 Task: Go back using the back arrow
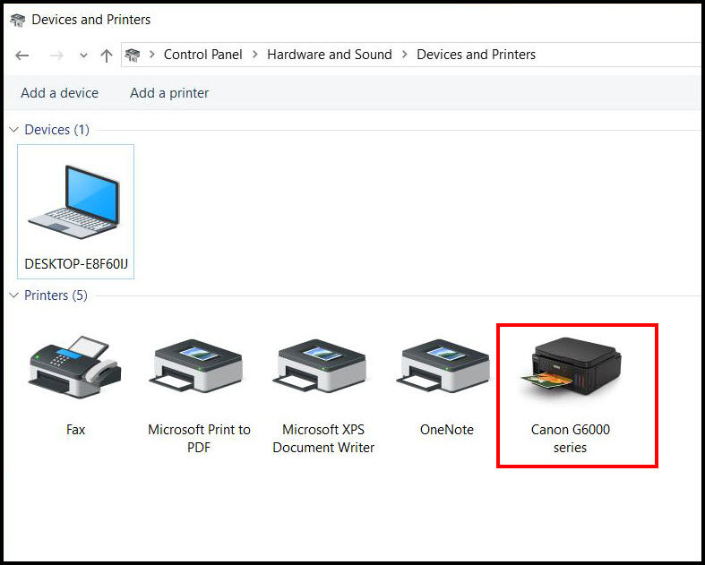click(x=22, y=56)
